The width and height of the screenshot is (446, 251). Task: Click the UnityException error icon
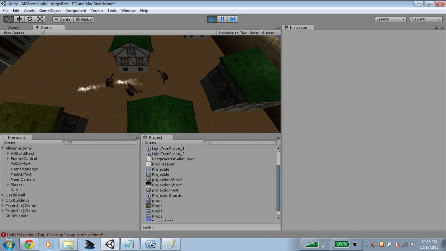3,235
